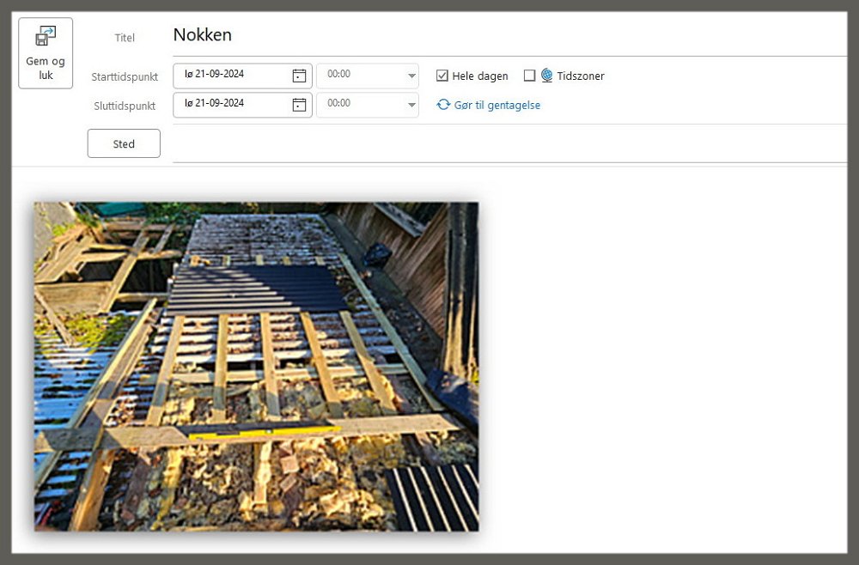Enable the Tidszoner checkbox
Screen dimensions: 859x565
pyautogui.click(x=529, y=76)
